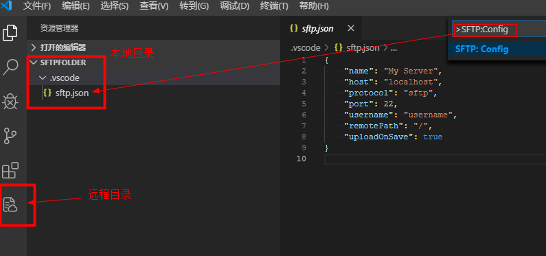Open the SFTP remote explorer icon
546x256 pixels.
pyautogui.click(x=10, y=205)
